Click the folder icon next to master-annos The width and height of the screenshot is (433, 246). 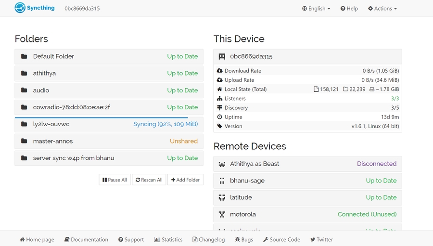[x=24, y=141]
